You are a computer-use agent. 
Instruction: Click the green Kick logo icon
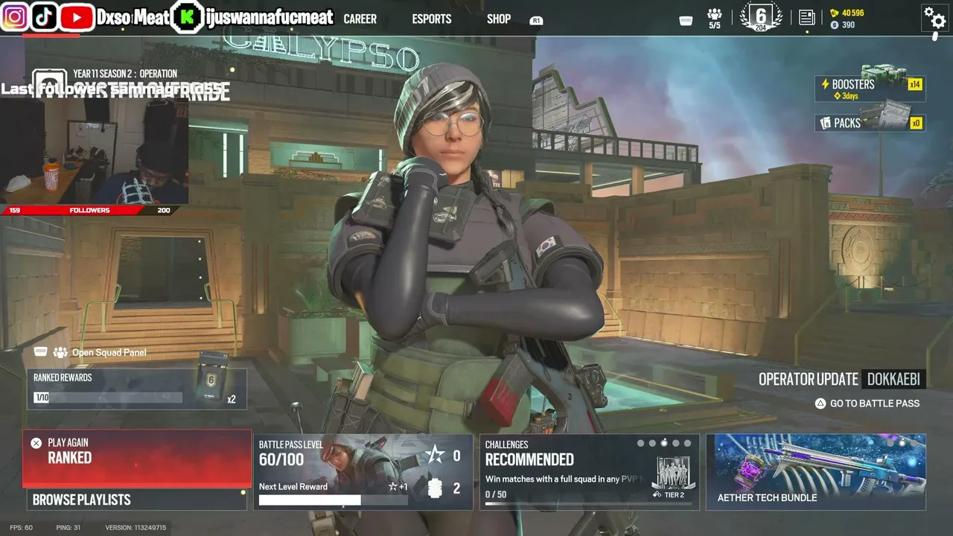coord(187,17)
